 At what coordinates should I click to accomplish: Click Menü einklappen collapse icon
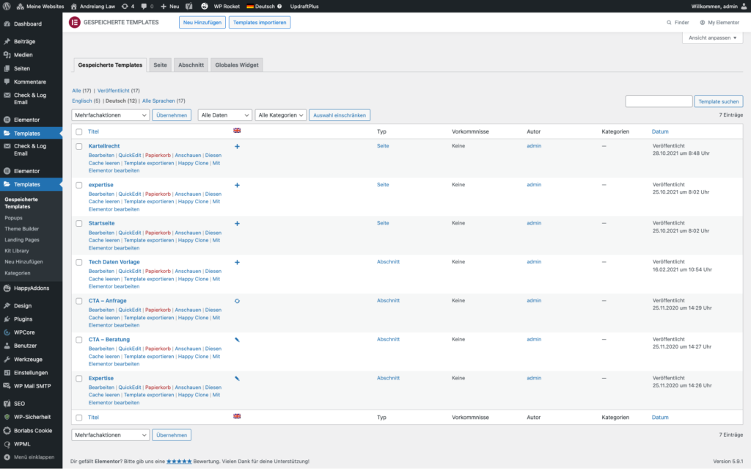[7, 457]
